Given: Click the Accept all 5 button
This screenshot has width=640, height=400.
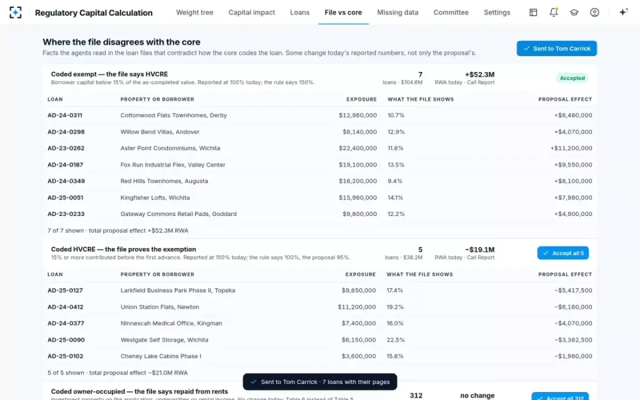Looking at the screenshot, I should pyautogui.click(x=563, y=253).
